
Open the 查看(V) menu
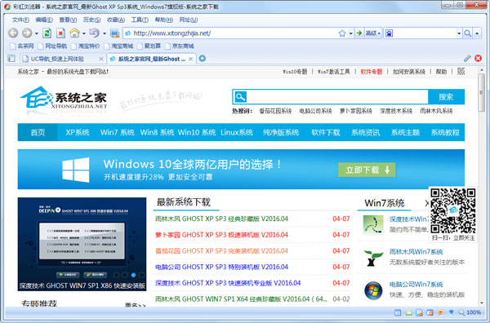click(68, 20)
